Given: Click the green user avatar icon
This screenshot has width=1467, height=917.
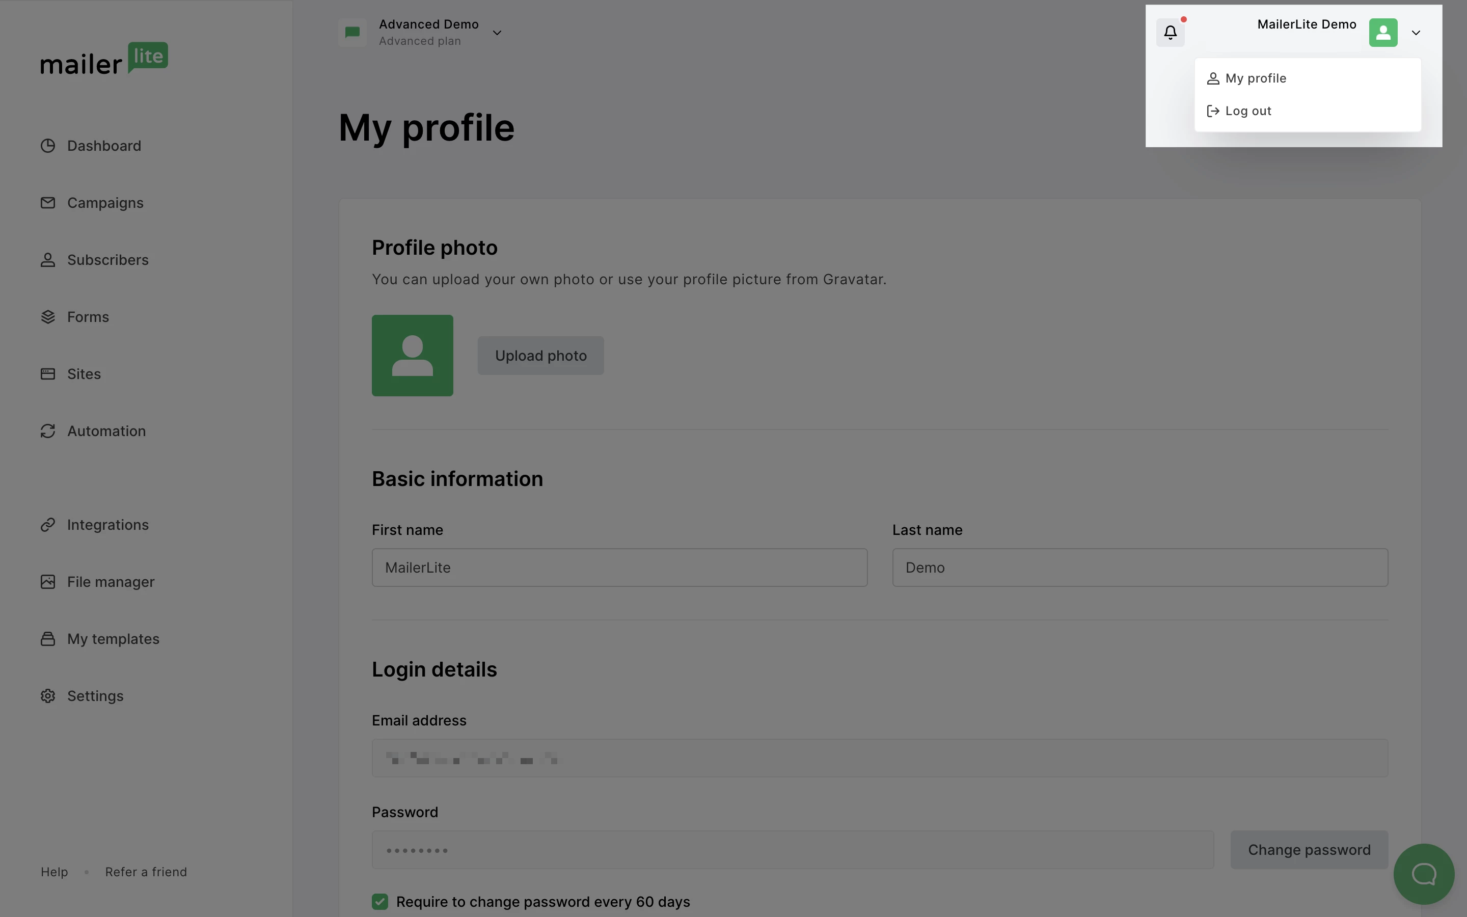Looking at the screenshot, I should [x=1383, y=32].
